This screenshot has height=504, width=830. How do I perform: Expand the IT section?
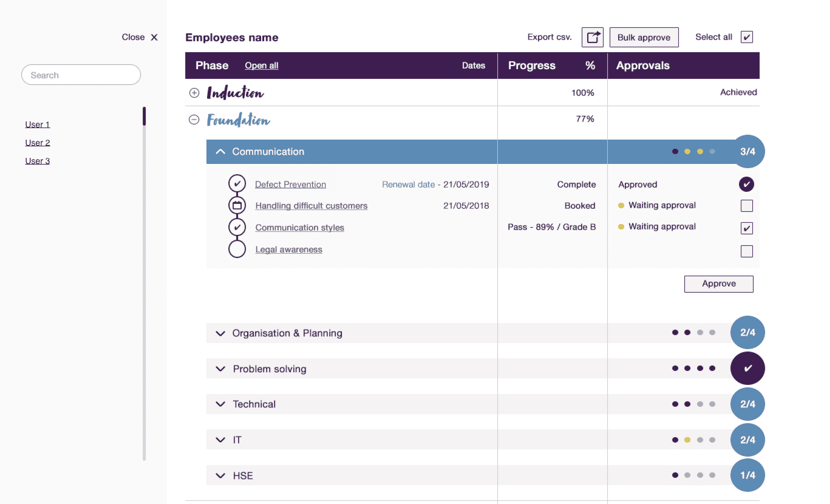tap(220, 440)
